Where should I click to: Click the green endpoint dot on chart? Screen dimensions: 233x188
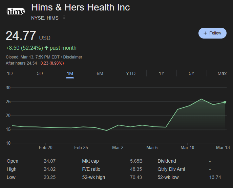pyautogui.click(x=225, y=102)
